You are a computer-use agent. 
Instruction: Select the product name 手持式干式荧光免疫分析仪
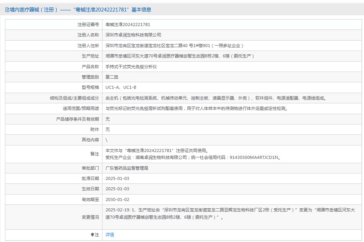tap(131, 67)
